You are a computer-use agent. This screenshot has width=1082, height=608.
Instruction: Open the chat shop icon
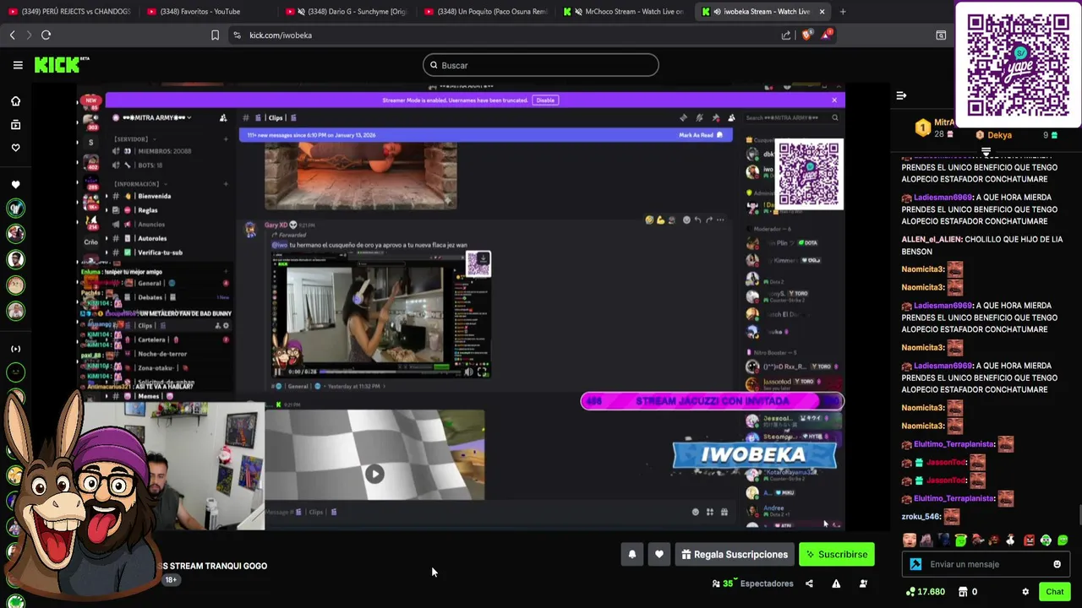[x=963, y=592]
